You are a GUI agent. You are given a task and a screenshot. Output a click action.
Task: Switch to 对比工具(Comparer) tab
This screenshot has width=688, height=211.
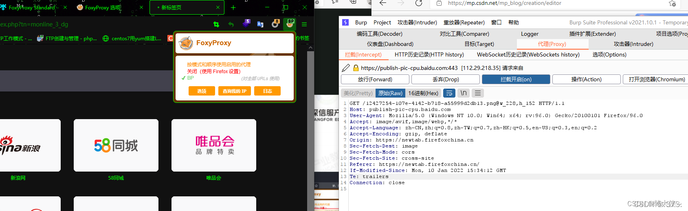[x=464, y=34]
